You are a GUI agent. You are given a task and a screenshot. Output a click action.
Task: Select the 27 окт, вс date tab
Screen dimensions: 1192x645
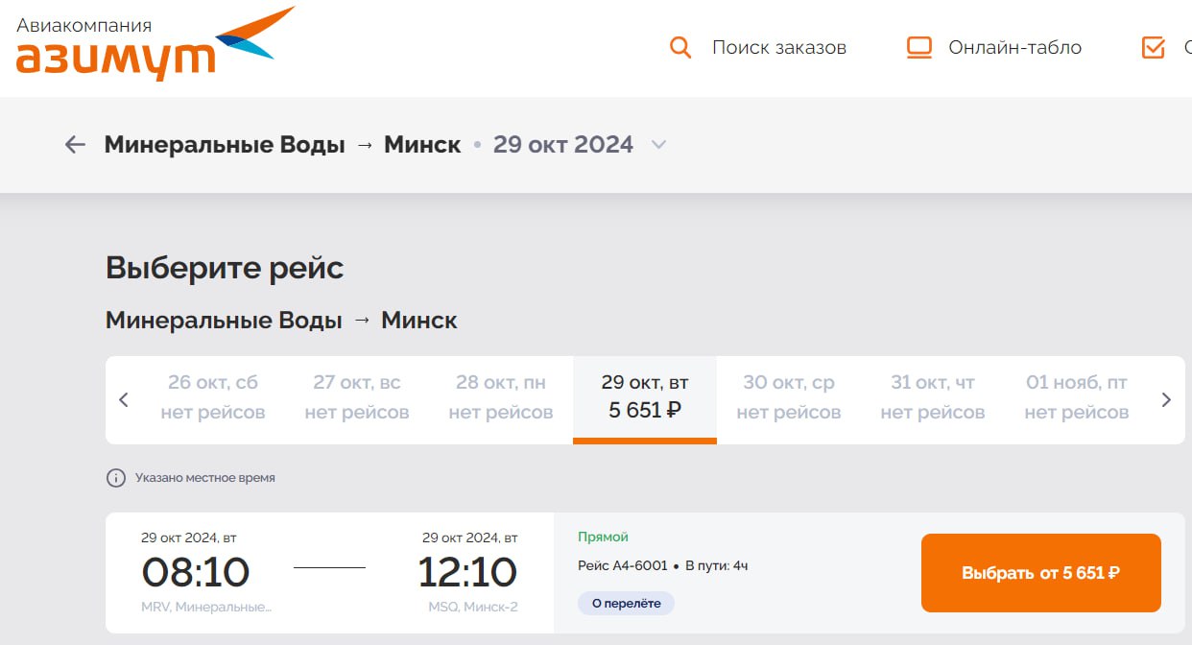(x=357, y=397)
